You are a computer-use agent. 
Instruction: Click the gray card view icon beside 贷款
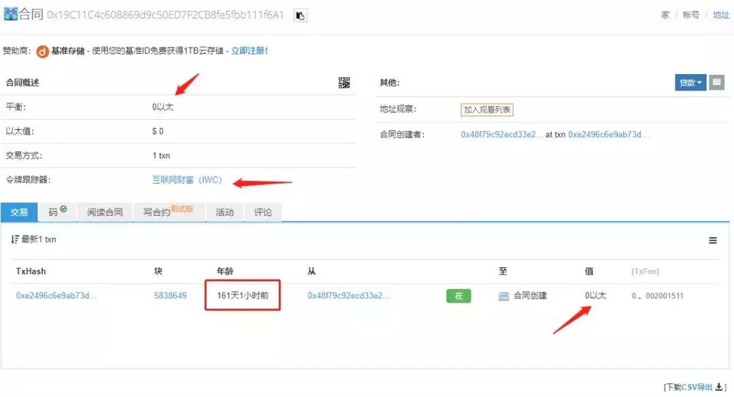[x=717, y=82]
